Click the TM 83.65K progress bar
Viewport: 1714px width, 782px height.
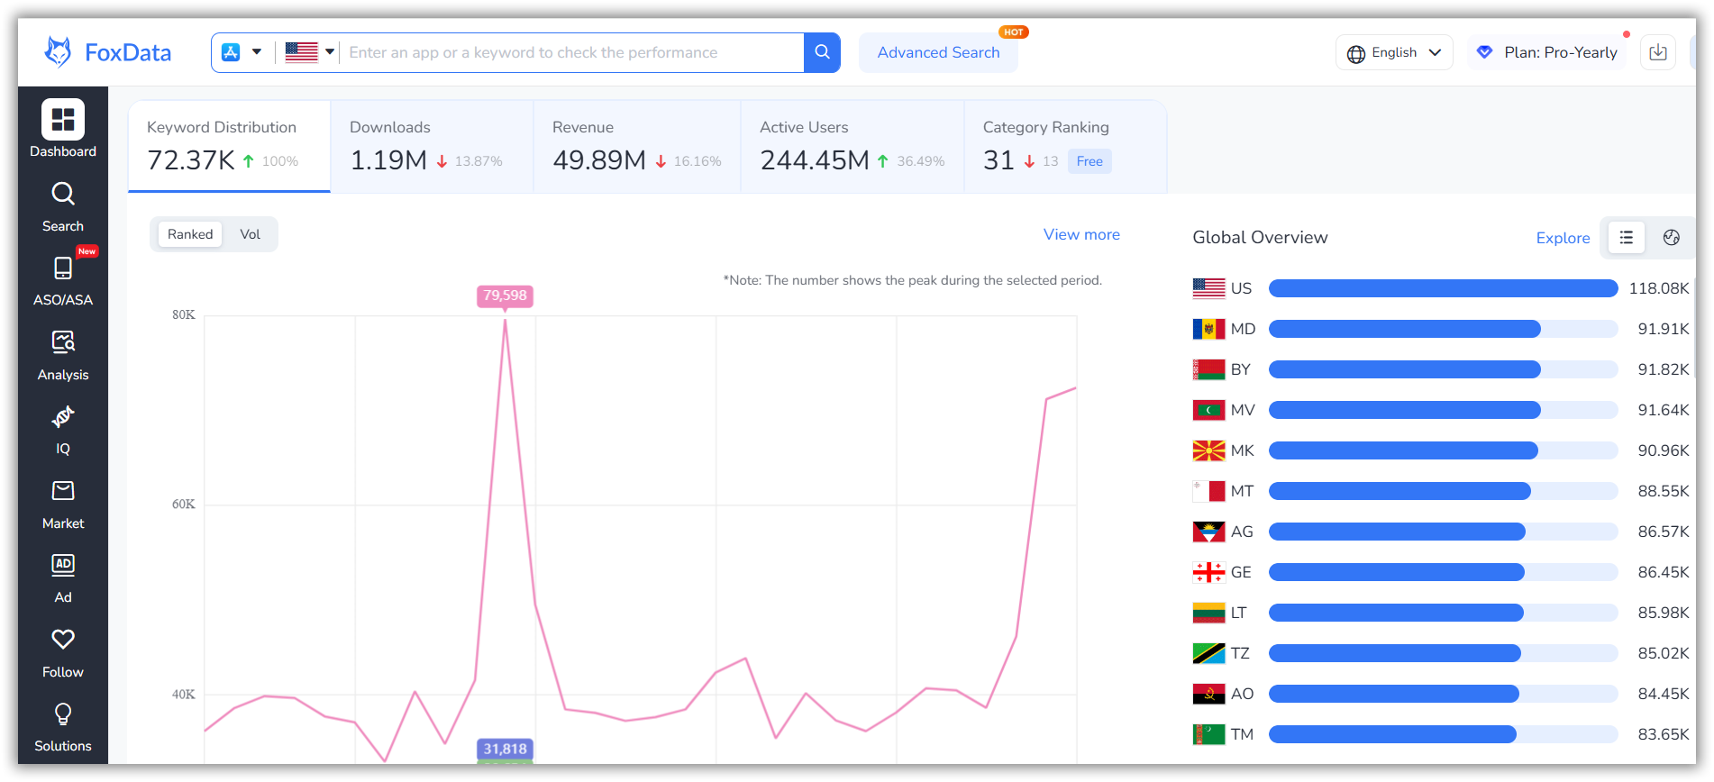click(x=1443, y=734)
